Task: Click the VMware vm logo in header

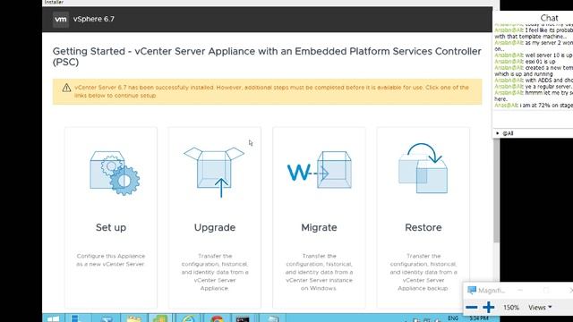Action: pos(61,19)
